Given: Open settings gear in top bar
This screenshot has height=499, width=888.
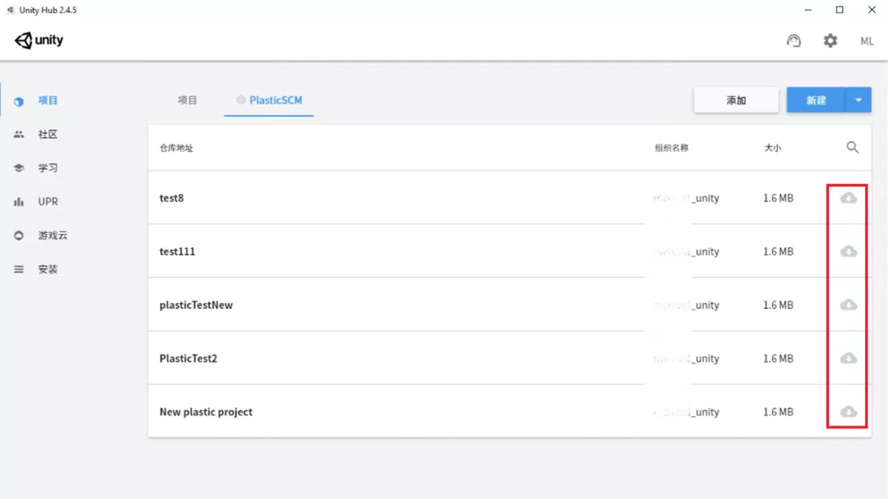Looking at the screenshot, I should coord(830,40).
